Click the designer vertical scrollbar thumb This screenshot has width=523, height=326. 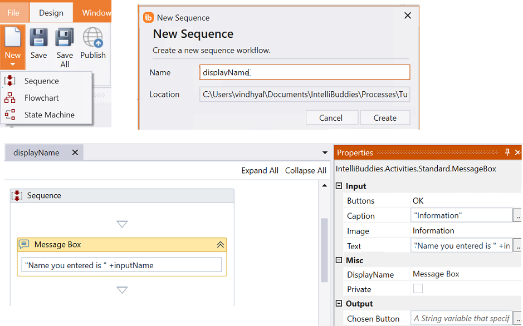coord(324,250)
